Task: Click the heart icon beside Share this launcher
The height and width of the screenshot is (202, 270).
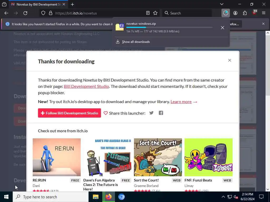Action: click(105, 113)
